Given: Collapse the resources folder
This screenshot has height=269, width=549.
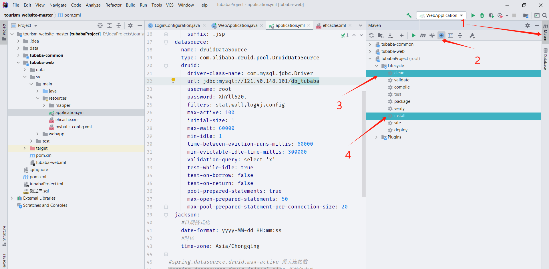Looking at the screenshot, I should [x=37, y=98].
